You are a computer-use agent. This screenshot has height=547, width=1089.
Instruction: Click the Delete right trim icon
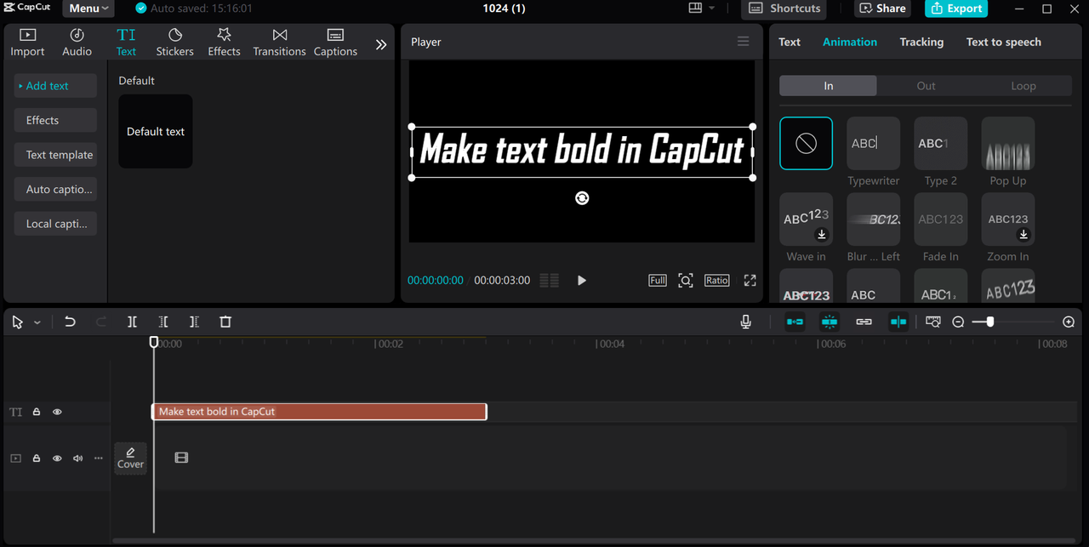click(x=194, y=322)
